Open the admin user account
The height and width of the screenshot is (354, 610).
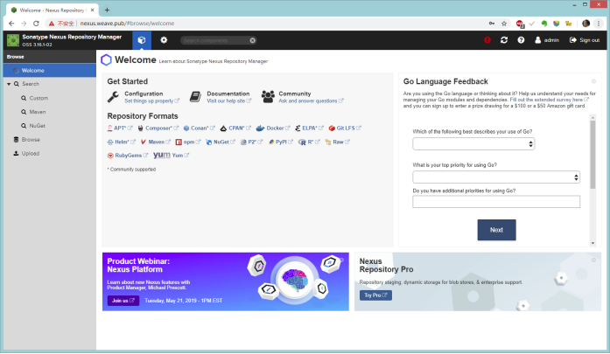[547, 40]
